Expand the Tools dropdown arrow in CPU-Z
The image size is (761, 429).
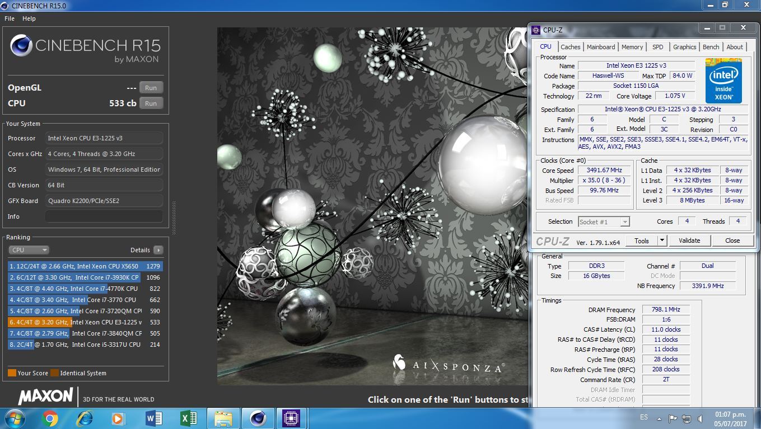(x=662, y=241)
